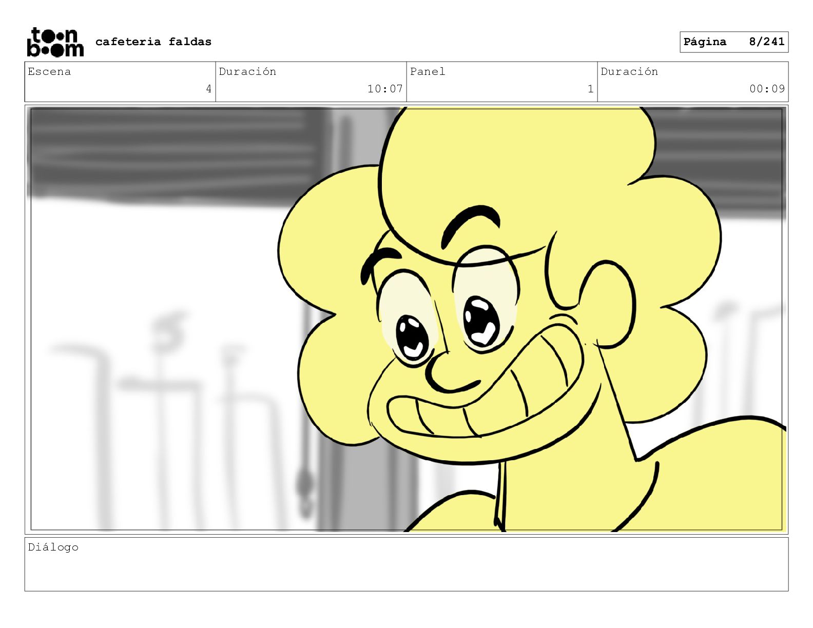Click the 'Duración' label beside Panel
Screen dimensions: 813x628
click(x=629, y=71)
